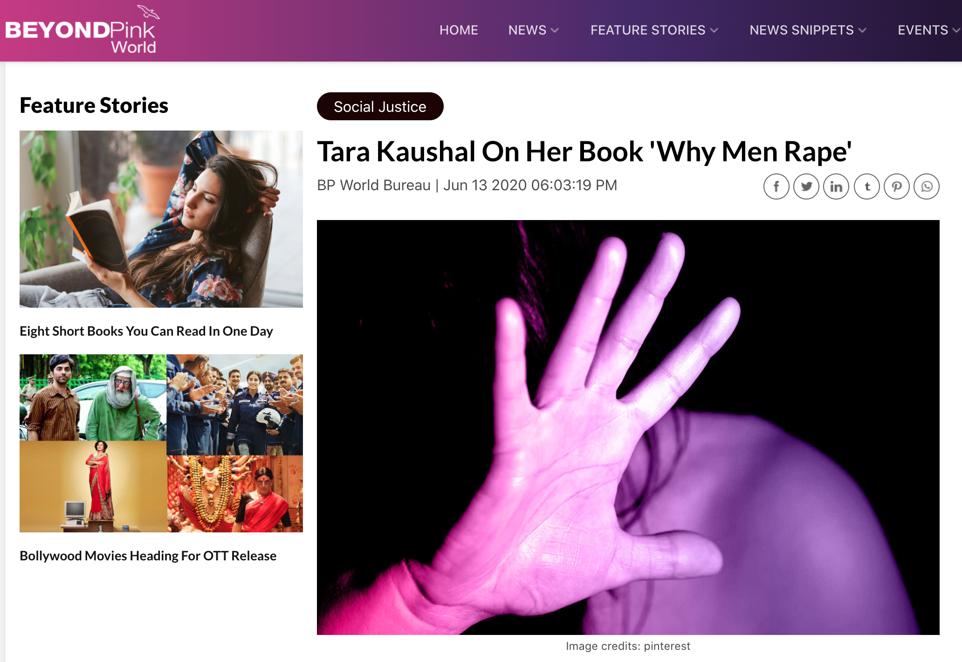Pin article with Pinterest icon

click(x=897, y=187)
